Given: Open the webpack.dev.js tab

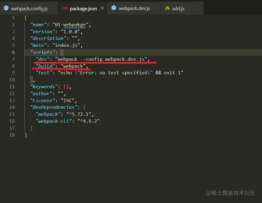Looking at the screenshot, I should click(x=134, y=8).
